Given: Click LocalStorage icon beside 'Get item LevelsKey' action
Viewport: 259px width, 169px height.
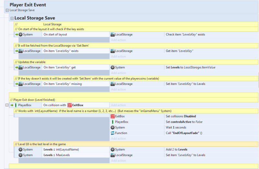Looking at the screenshot, I should click(x=112, y=51).
